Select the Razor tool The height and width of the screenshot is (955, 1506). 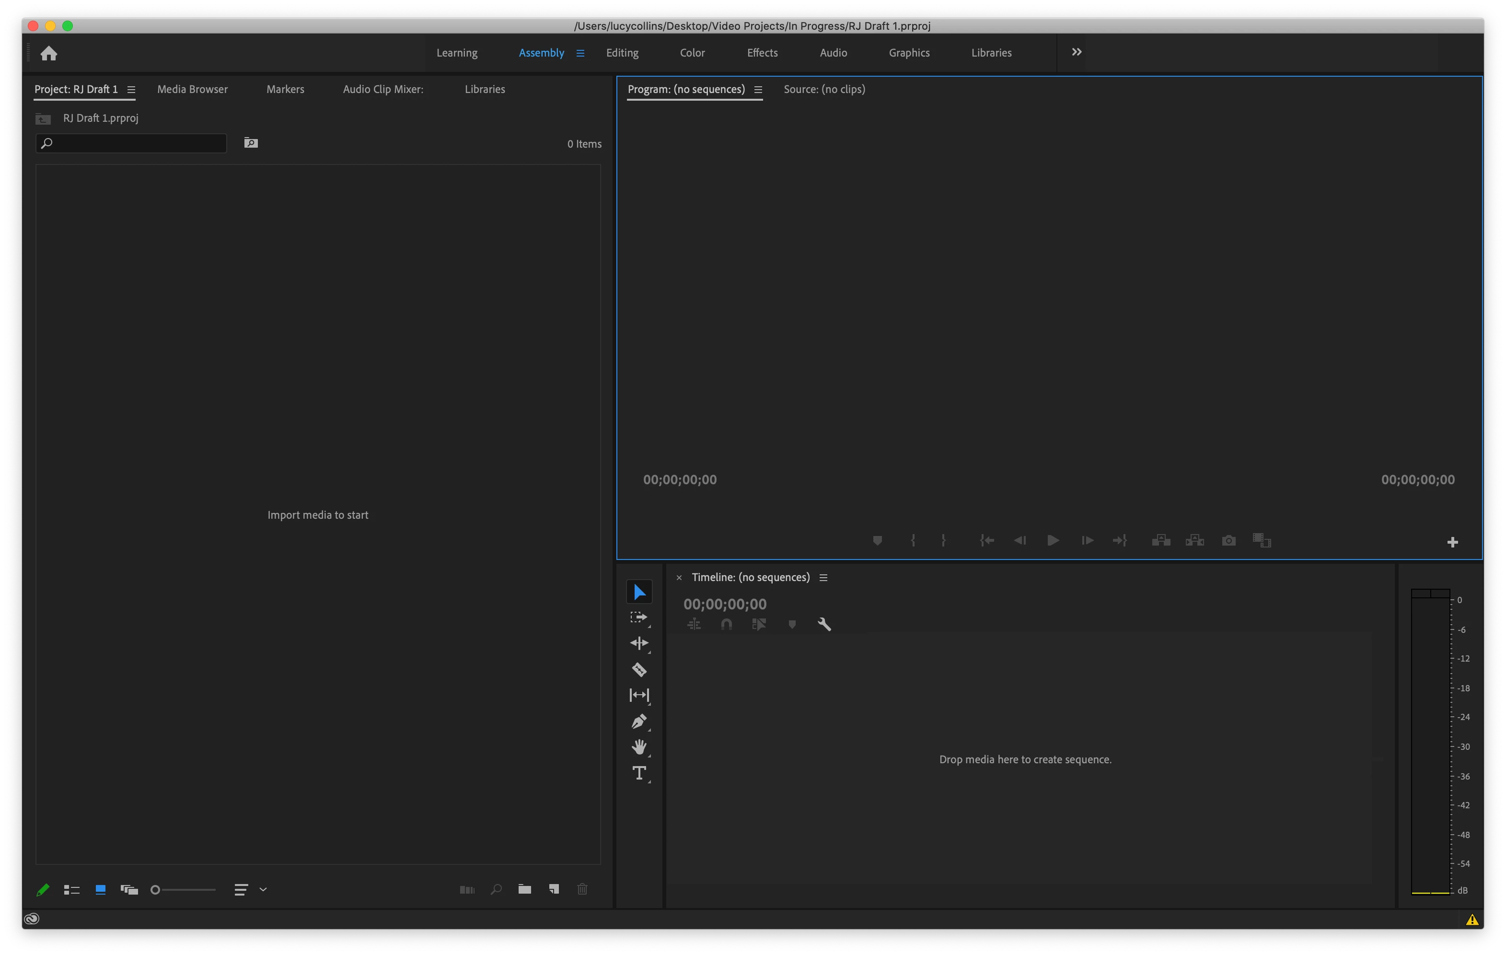click(x=638, y=669)
